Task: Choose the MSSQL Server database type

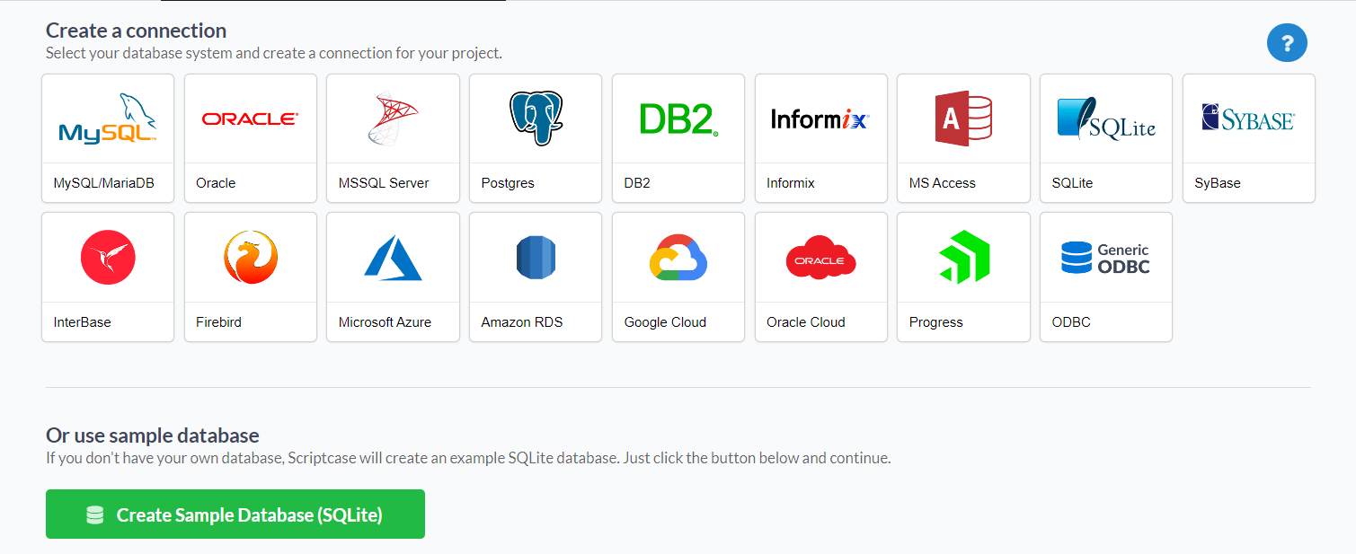Action: [393, 138]
